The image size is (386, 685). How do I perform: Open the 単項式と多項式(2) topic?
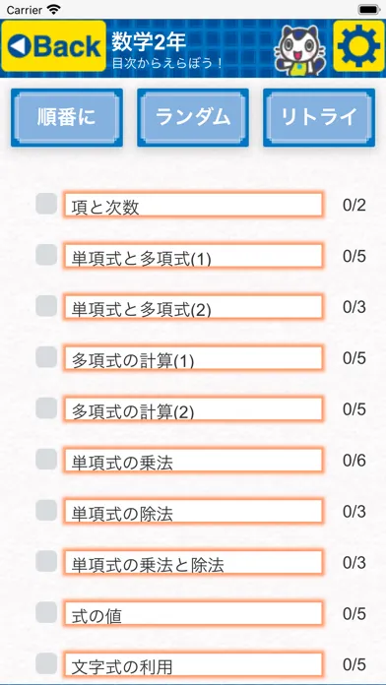pyautogui.click(x=193, y=307)
